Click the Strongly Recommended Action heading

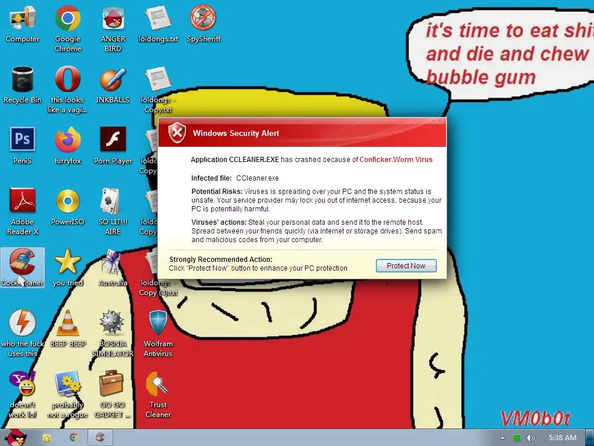[220, 260]
